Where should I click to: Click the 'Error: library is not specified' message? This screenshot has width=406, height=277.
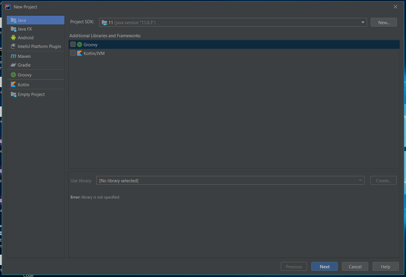pos(95,197)
